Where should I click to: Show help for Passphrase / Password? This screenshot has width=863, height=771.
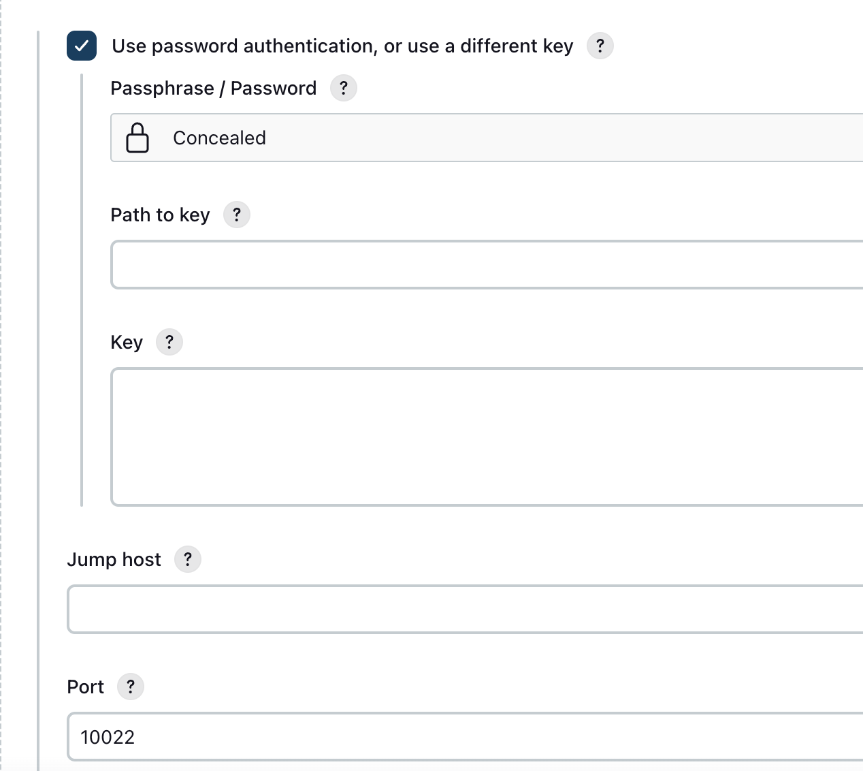pyautogui.click(x=344, y=88)
